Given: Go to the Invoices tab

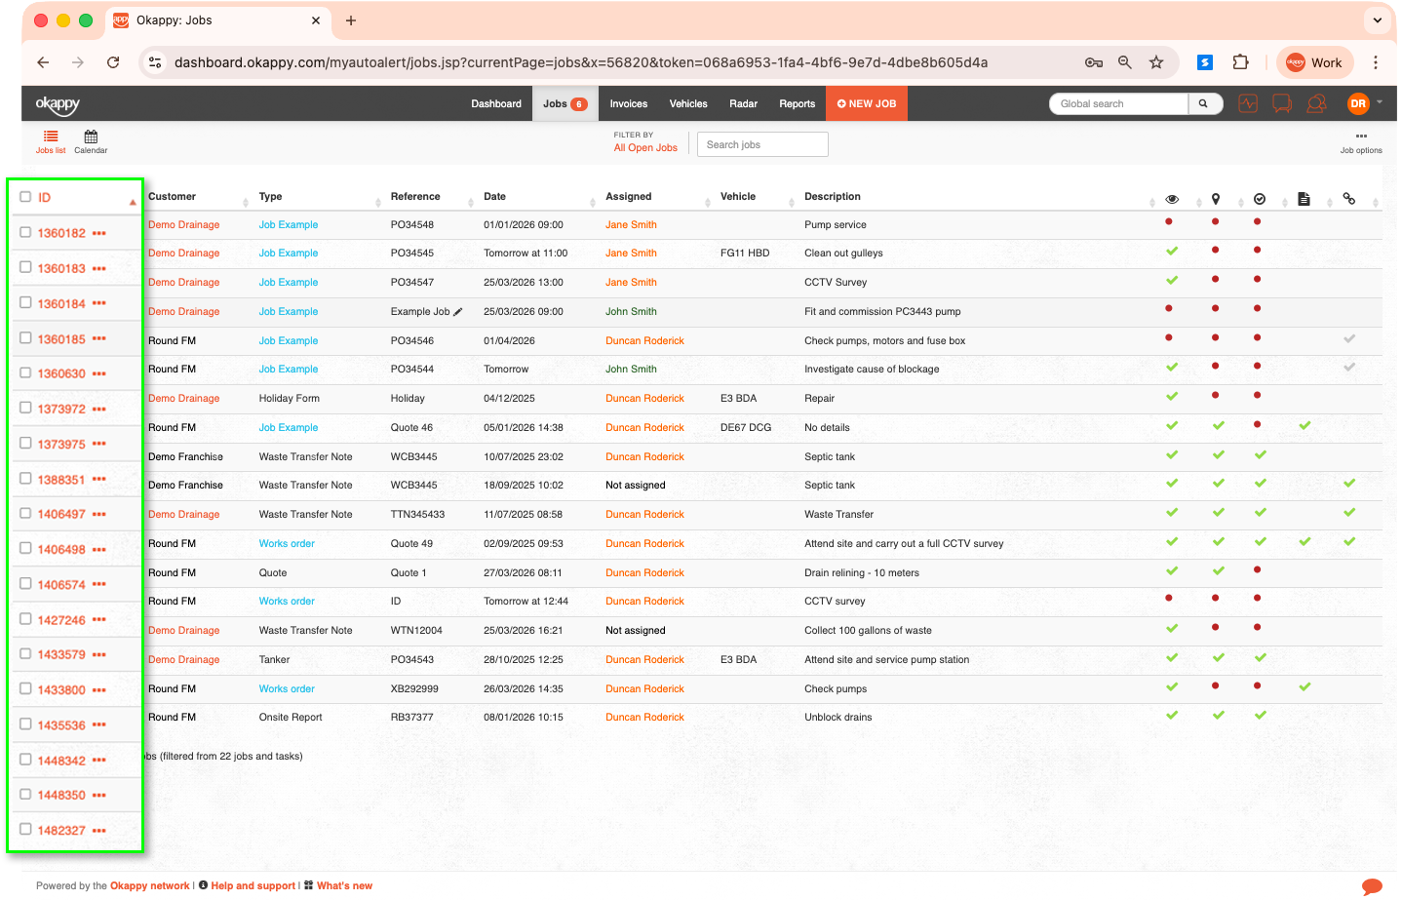Looking at the screenshot, I should [x=628, y=104].
